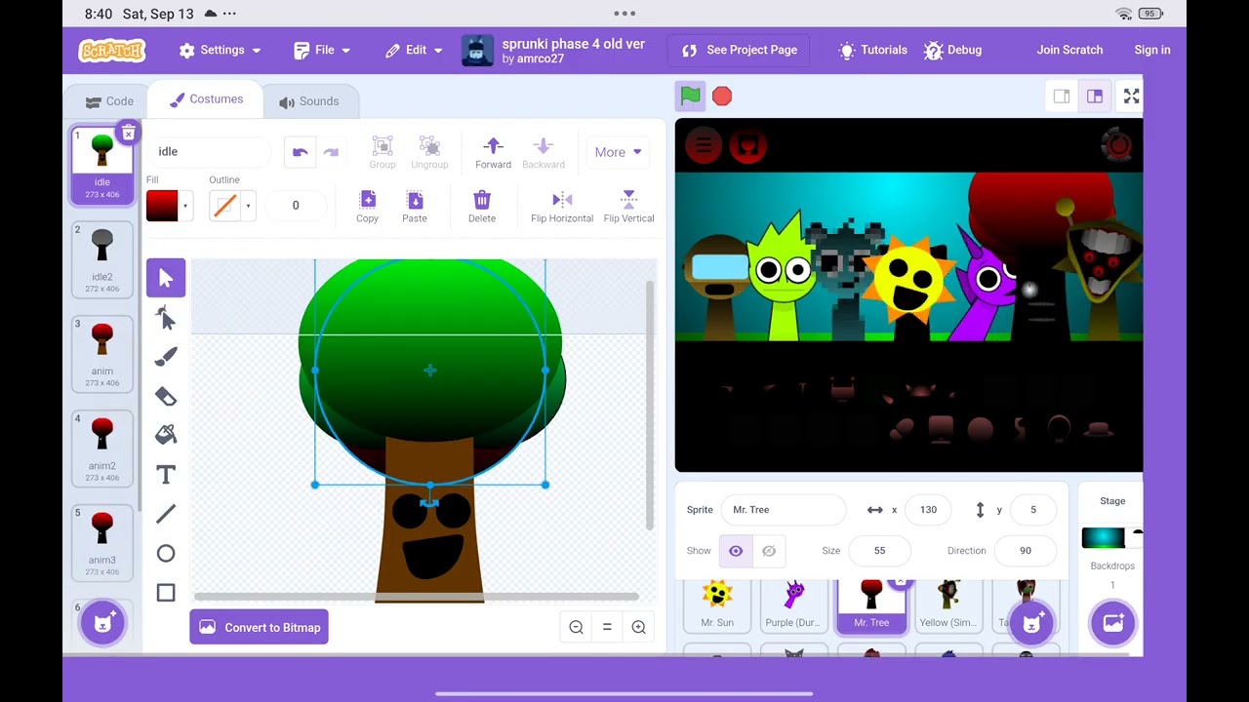
Task: Click the Redo arrow
Action: coord(331,152)
